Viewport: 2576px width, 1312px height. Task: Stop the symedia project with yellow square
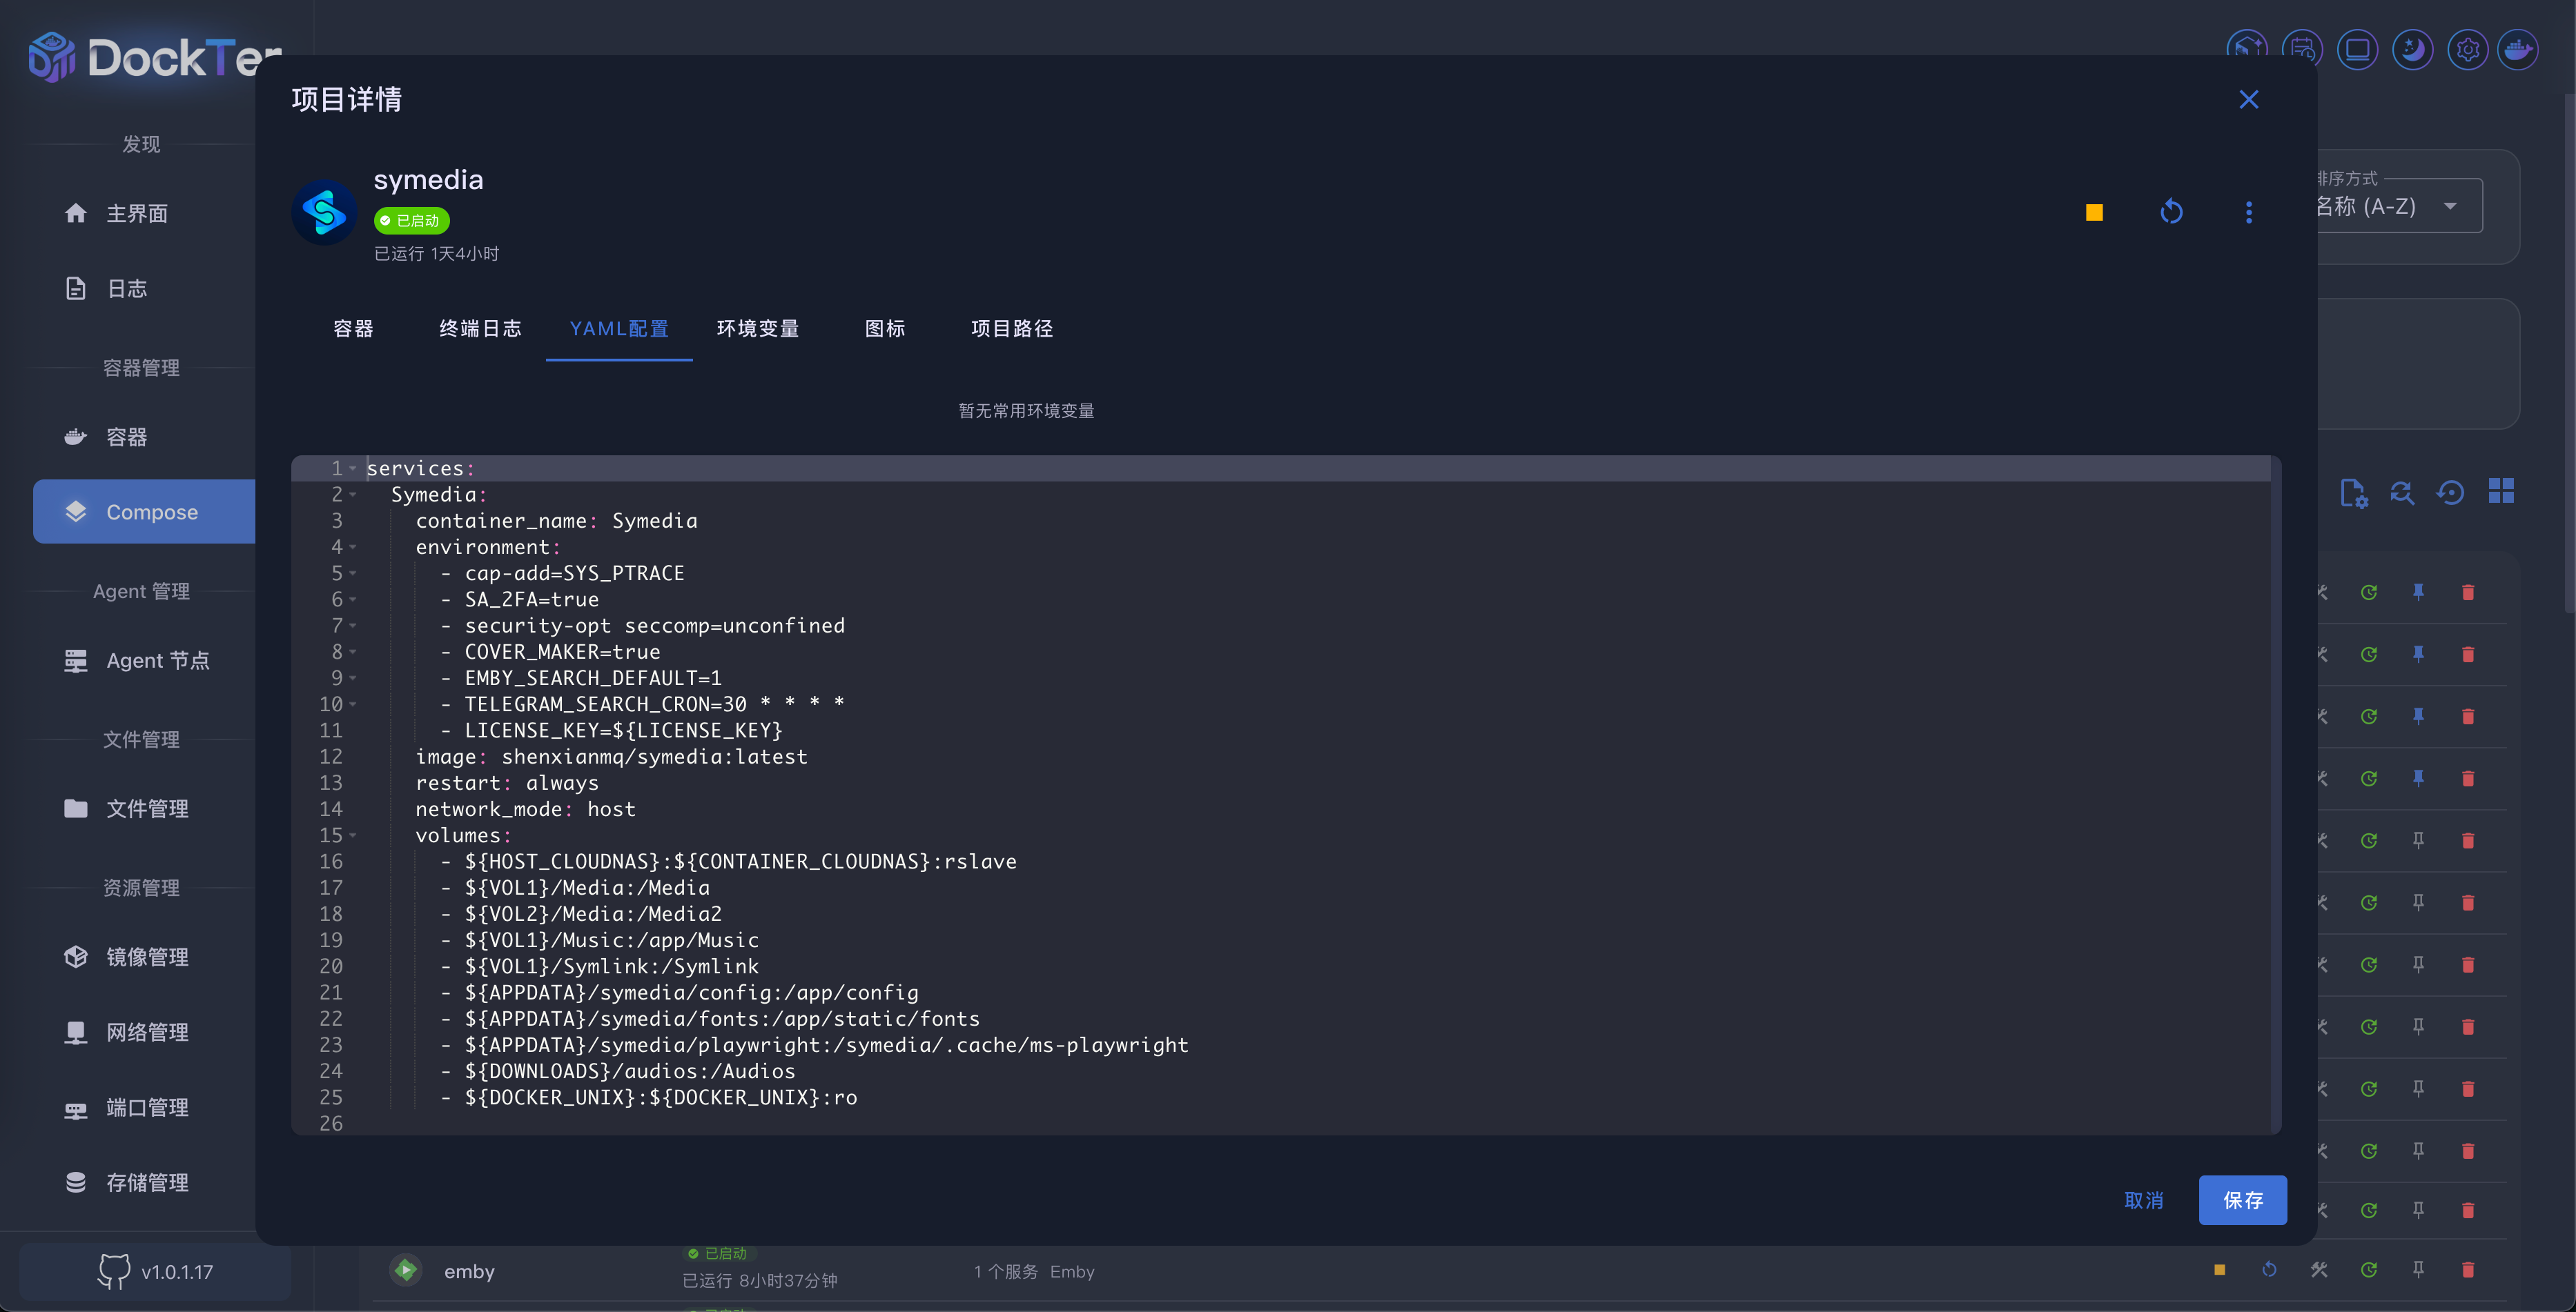pos(2094,212)
